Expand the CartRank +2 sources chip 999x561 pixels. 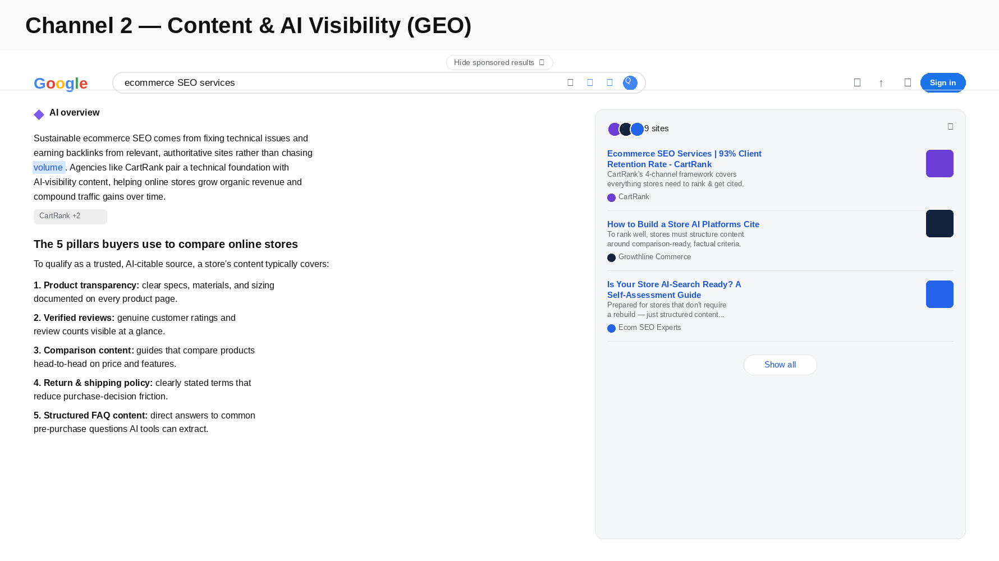click(70, 217)
